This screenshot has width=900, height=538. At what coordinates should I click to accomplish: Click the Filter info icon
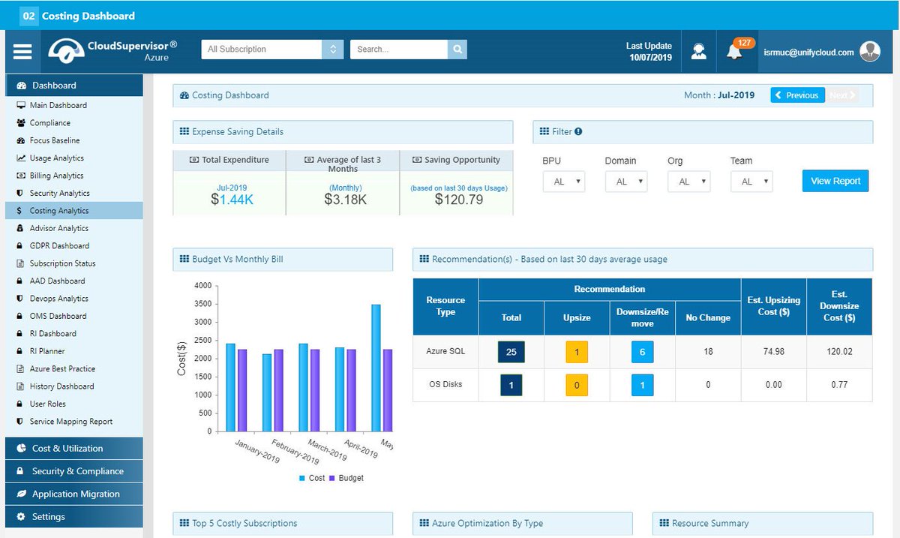click(578, 131)
